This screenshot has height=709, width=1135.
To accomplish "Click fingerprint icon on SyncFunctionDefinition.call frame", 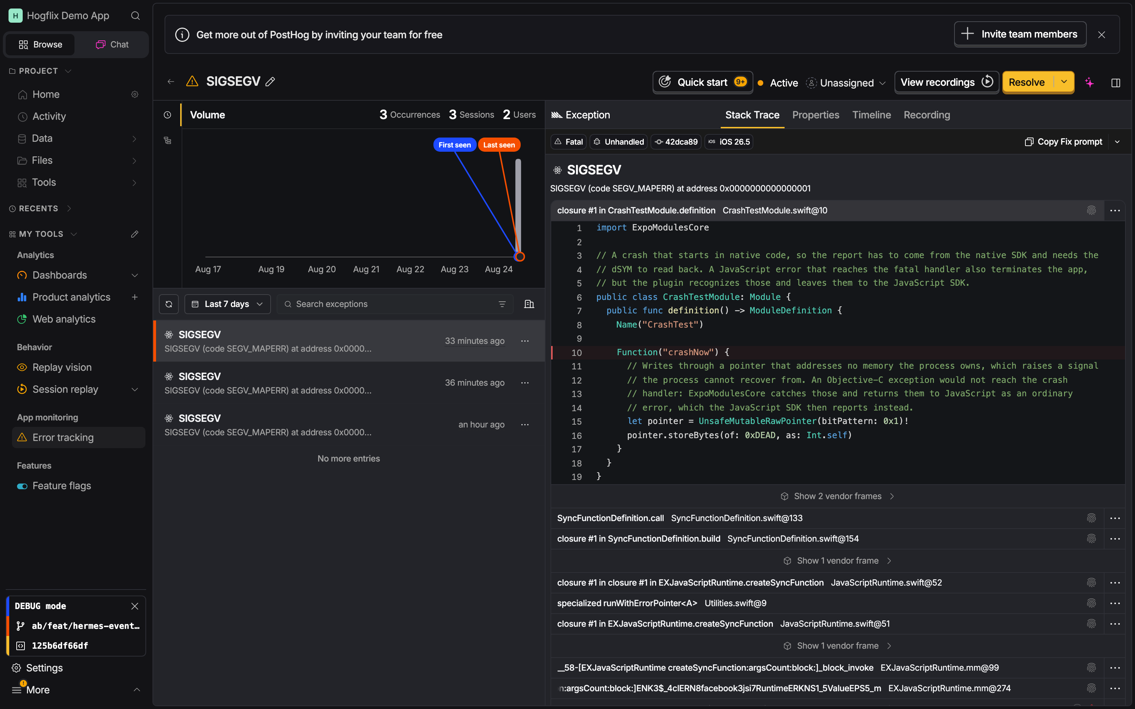I will click(x=1091, y=518).
